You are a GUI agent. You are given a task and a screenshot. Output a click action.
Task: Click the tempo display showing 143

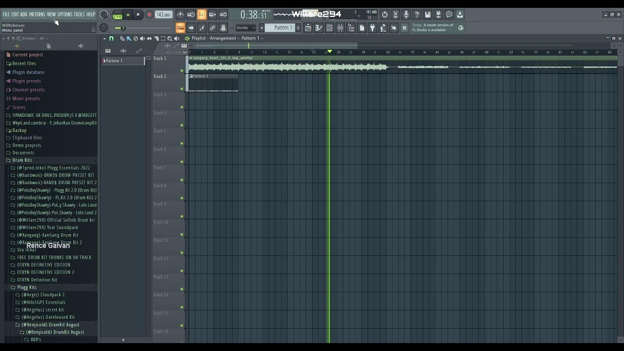coord(163,15)
